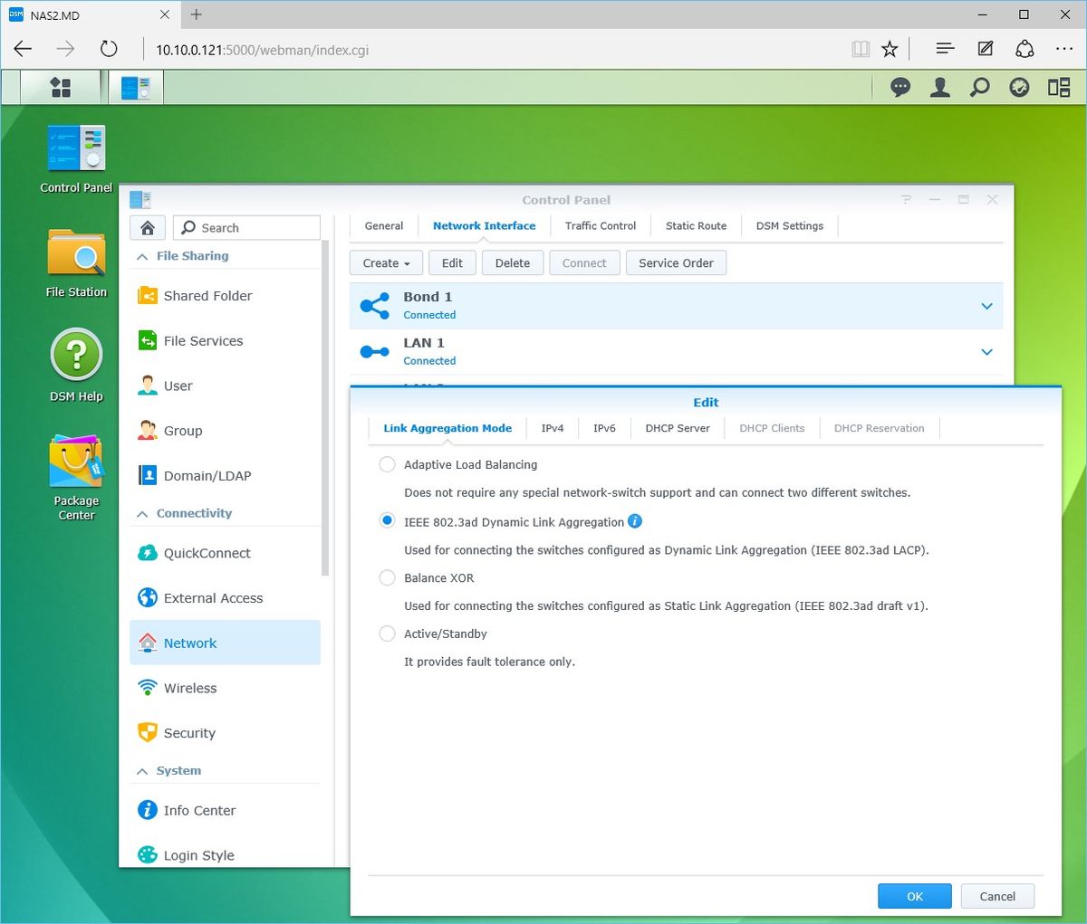Open the notifications chat bubble icon
This screenshot has width=1087, height=924.
900,87
